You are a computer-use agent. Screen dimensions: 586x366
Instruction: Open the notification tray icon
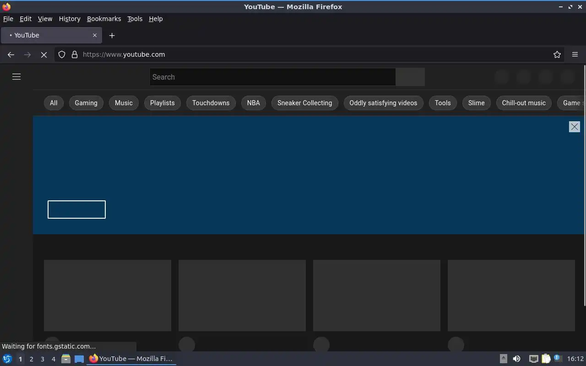pos(558,359)
